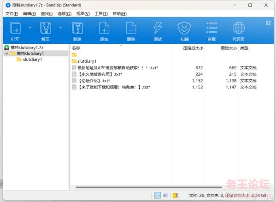Sort by the 原始大小 column header
This screenshot has width=276, height=202.
[x=229, y=48]
